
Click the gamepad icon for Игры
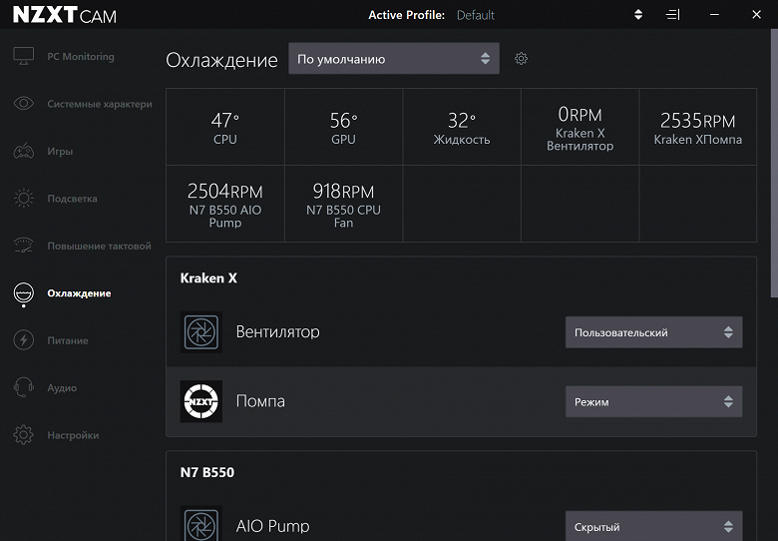click(x=23, y=152)
